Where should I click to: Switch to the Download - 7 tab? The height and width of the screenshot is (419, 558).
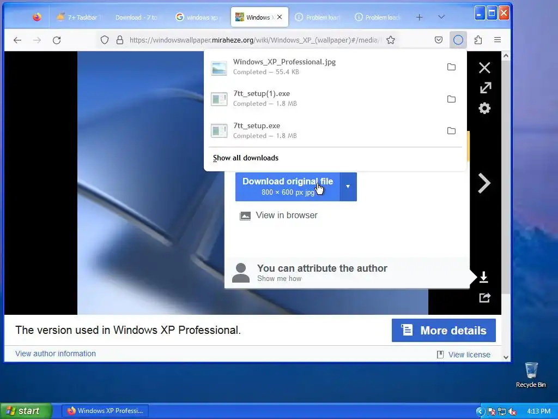(137, 17)
